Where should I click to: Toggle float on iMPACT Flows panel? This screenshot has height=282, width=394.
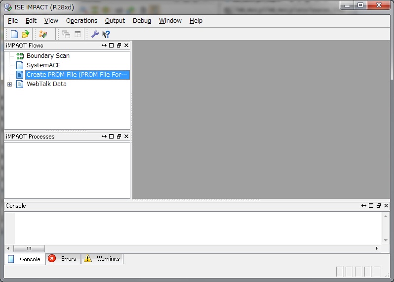tap(104, 46)
